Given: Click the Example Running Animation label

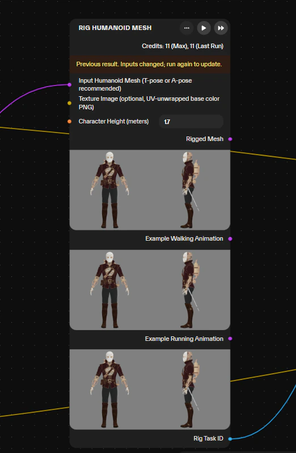Looking at the screenshot, I should tap(184, 339).
